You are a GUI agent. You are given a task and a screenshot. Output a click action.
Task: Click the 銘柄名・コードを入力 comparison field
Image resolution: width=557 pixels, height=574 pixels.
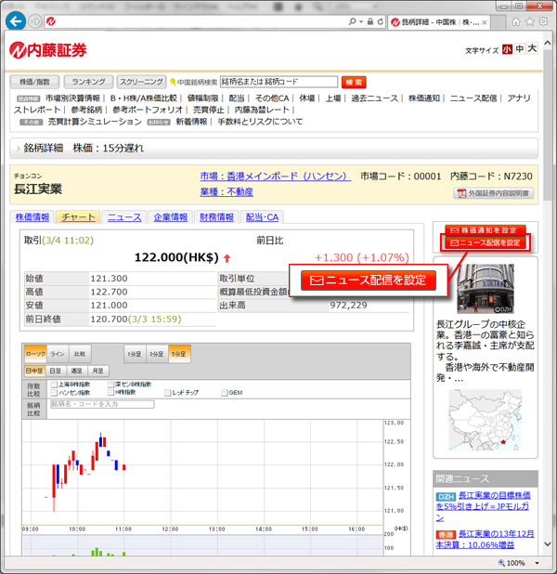coord(102,404)
